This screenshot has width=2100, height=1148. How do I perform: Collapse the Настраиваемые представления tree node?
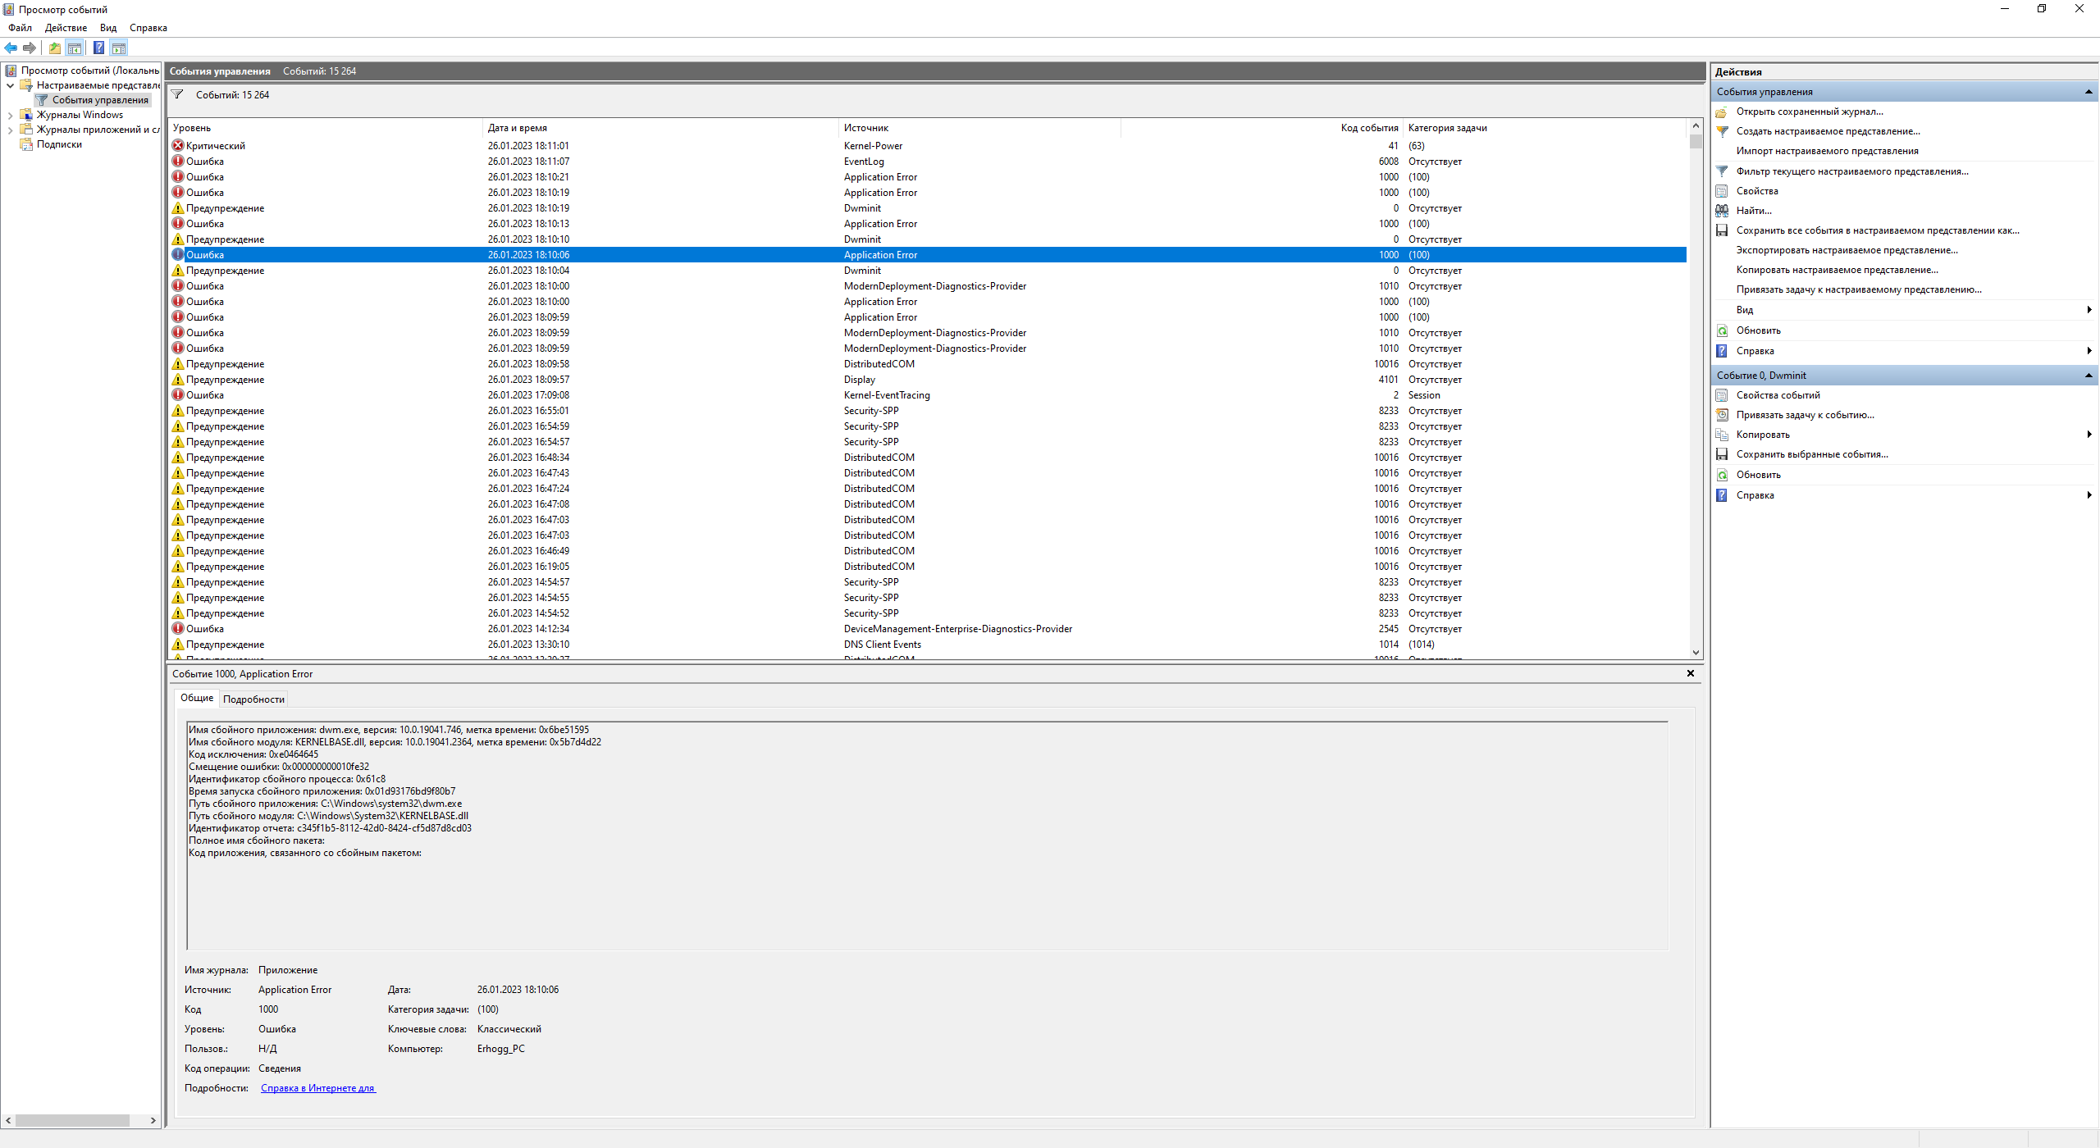pyautogui.click(x=10, y=85)
